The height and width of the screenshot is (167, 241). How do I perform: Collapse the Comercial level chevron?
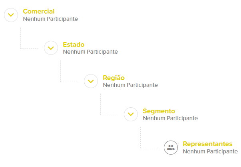pyautogui.click(x=11, y=15)
